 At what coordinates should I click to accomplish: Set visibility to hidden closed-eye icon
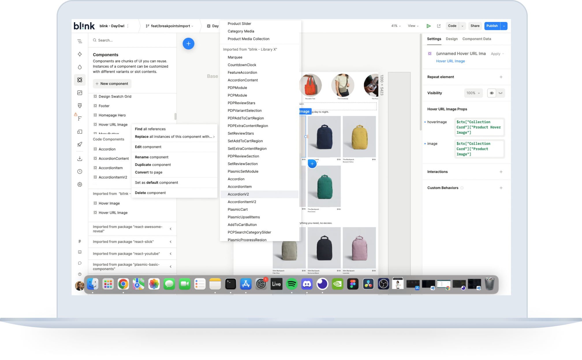point(501,93)
